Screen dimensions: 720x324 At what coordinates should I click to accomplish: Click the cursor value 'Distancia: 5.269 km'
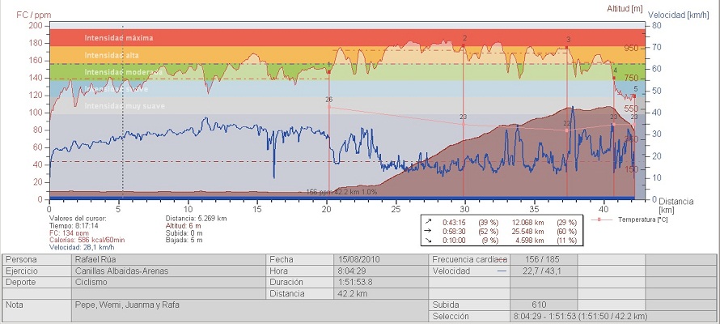196,219
